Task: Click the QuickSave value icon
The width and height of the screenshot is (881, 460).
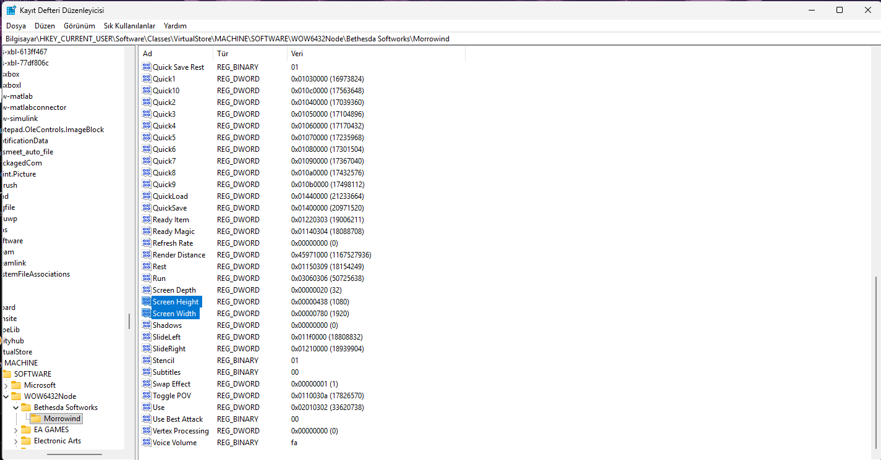Action: (x=147, y=207)
